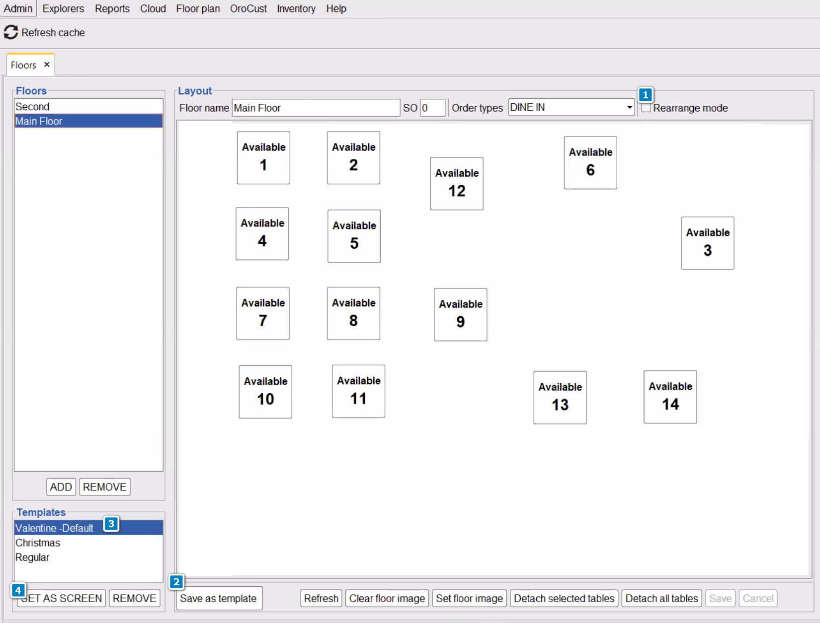The image size is (820, 623).
Task: Click the Refresh button below layout
Action: (321, 598)
